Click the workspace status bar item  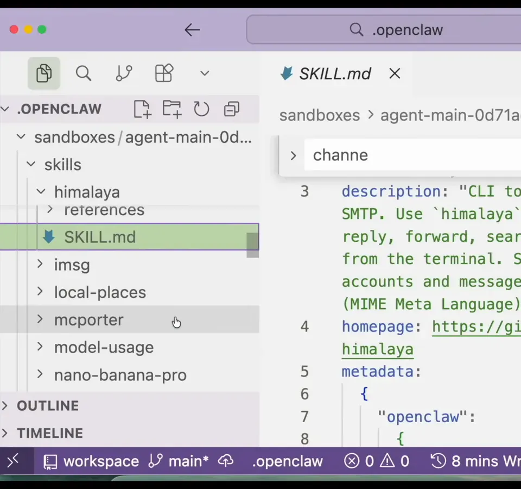point(91,461)
